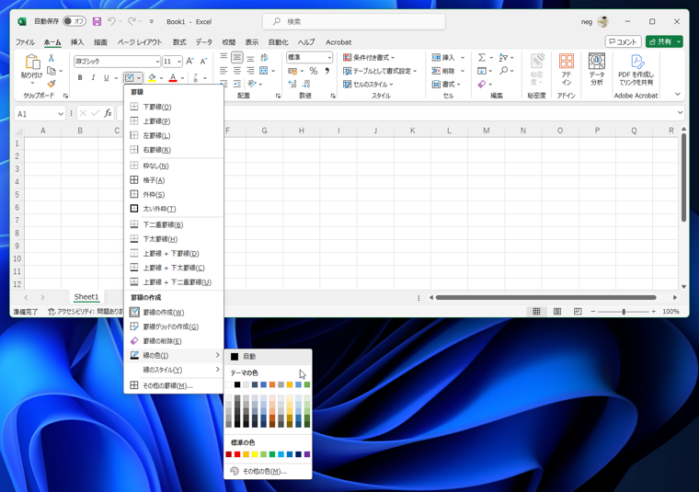Pick the red standard color swatch
699x492 pixels.
[237, 454]
